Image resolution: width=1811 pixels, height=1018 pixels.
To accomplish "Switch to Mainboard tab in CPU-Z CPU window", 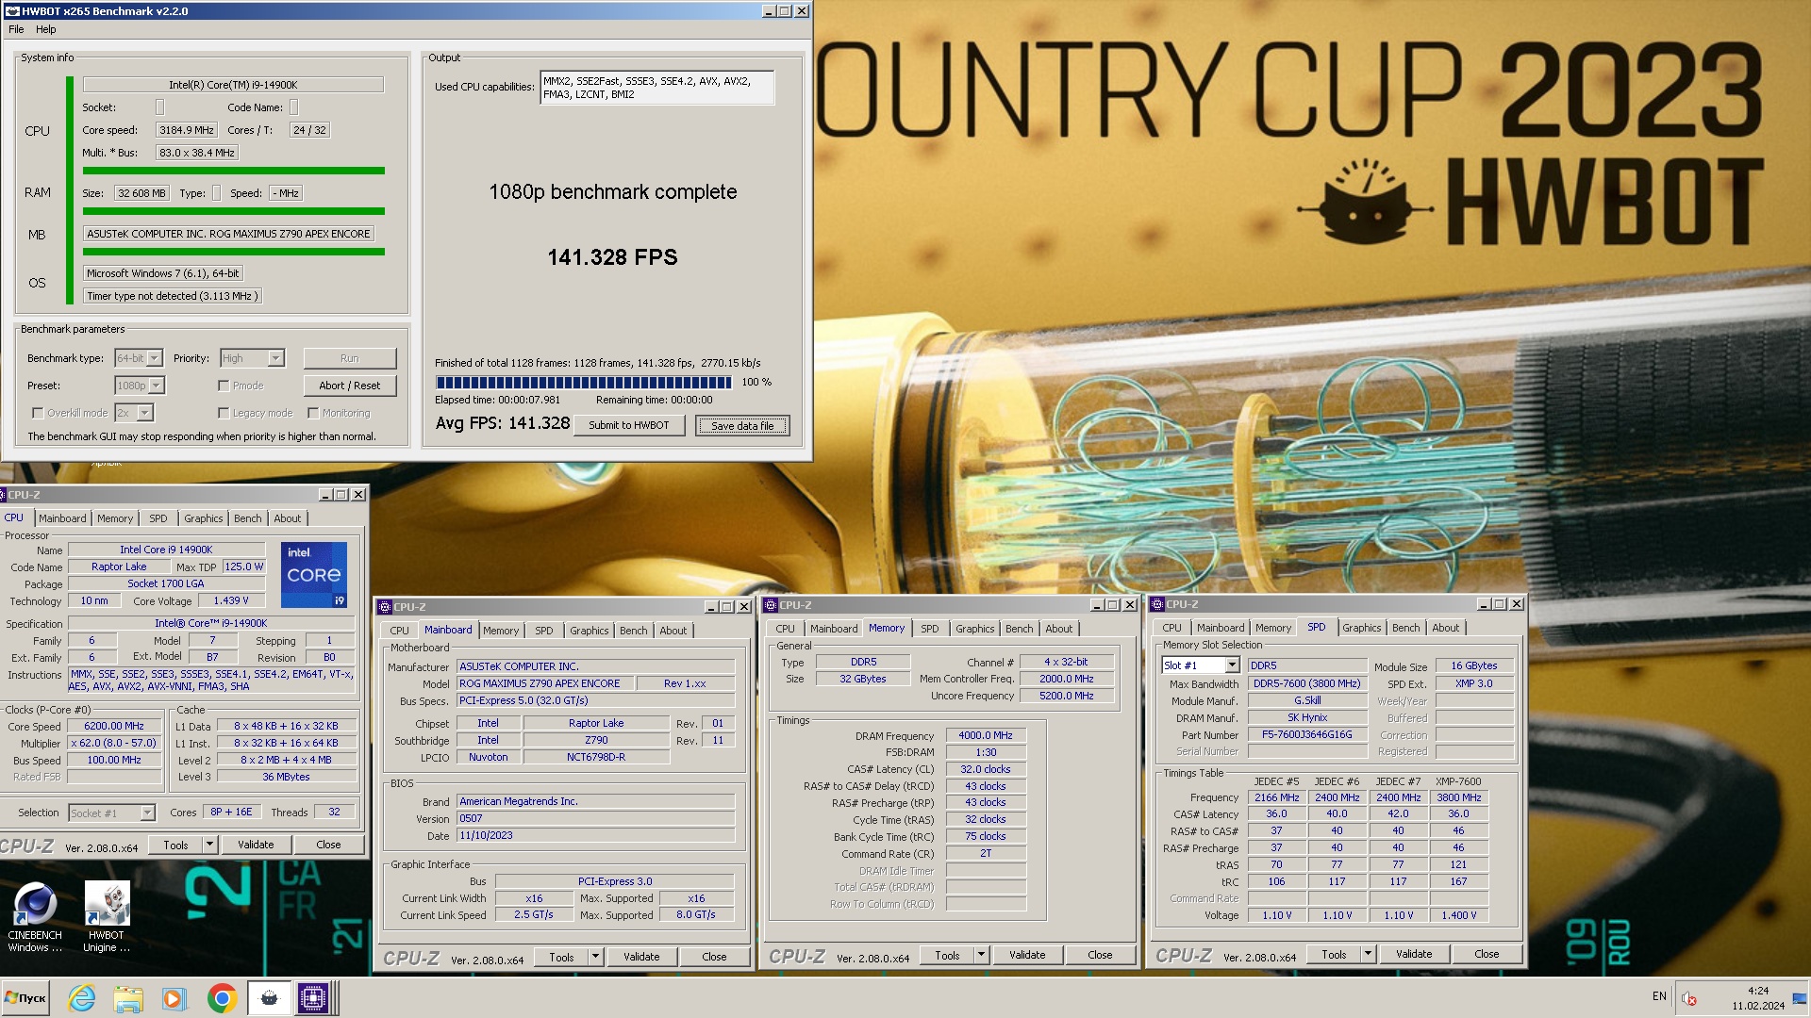I will [62, 518].
